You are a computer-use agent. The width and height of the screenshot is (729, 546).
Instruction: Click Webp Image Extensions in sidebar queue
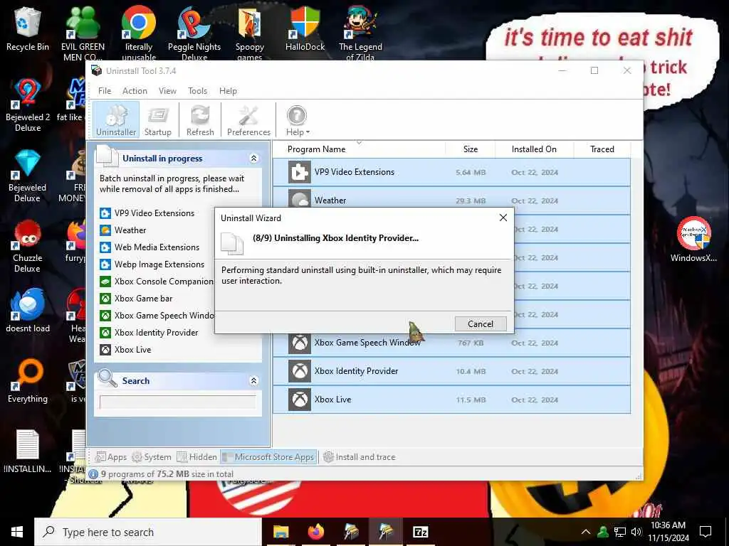[x=152, y=264]
